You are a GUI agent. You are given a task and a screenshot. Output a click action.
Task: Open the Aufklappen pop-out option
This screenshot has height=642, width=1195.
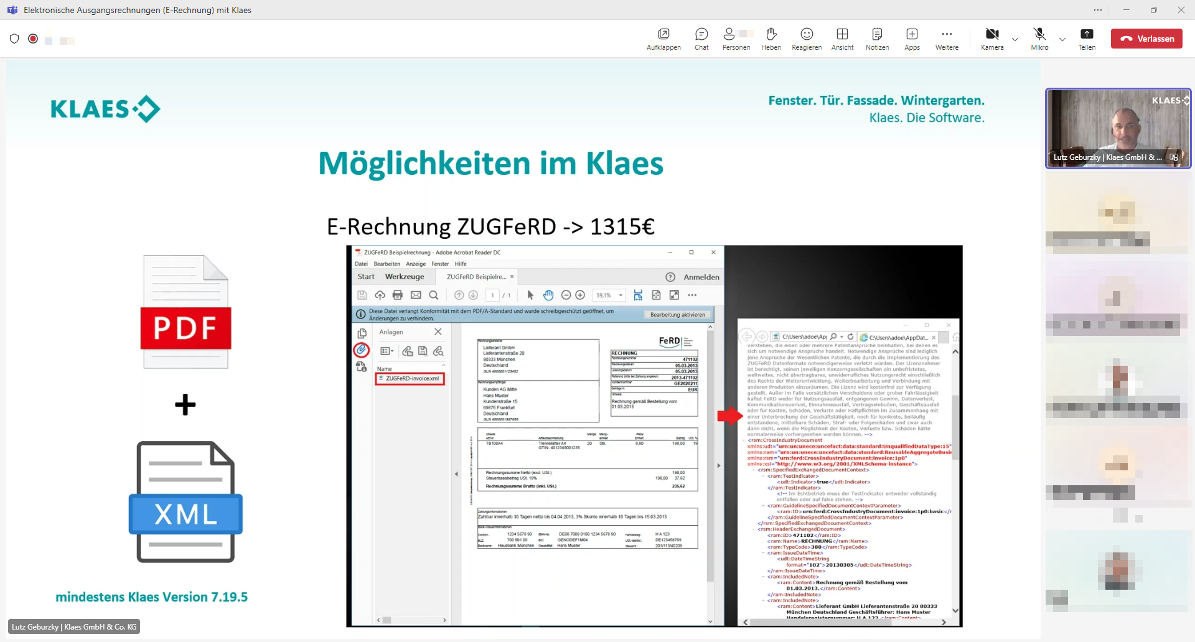tap(663, 39)
